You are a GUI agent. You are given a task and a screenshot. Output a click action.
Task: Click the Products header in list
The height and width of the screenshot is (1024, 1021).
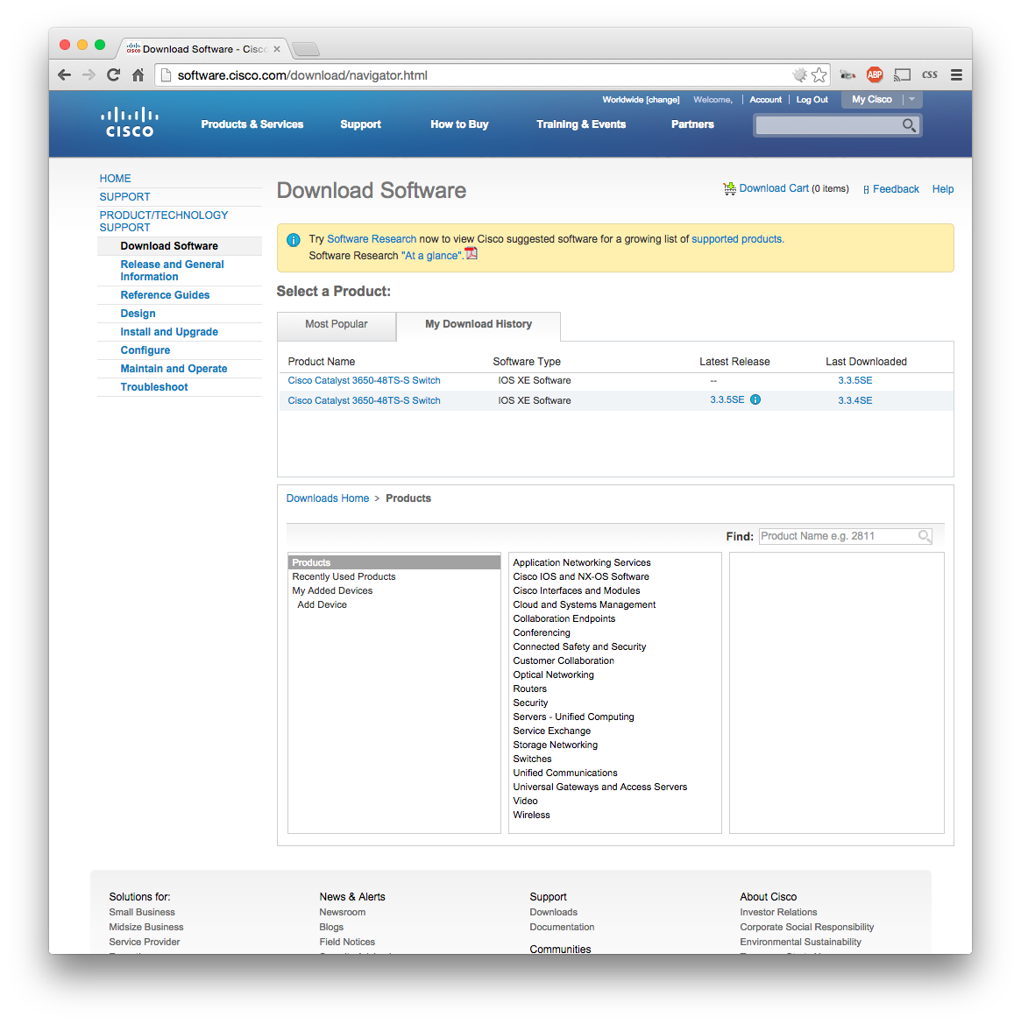click(394, 562)
